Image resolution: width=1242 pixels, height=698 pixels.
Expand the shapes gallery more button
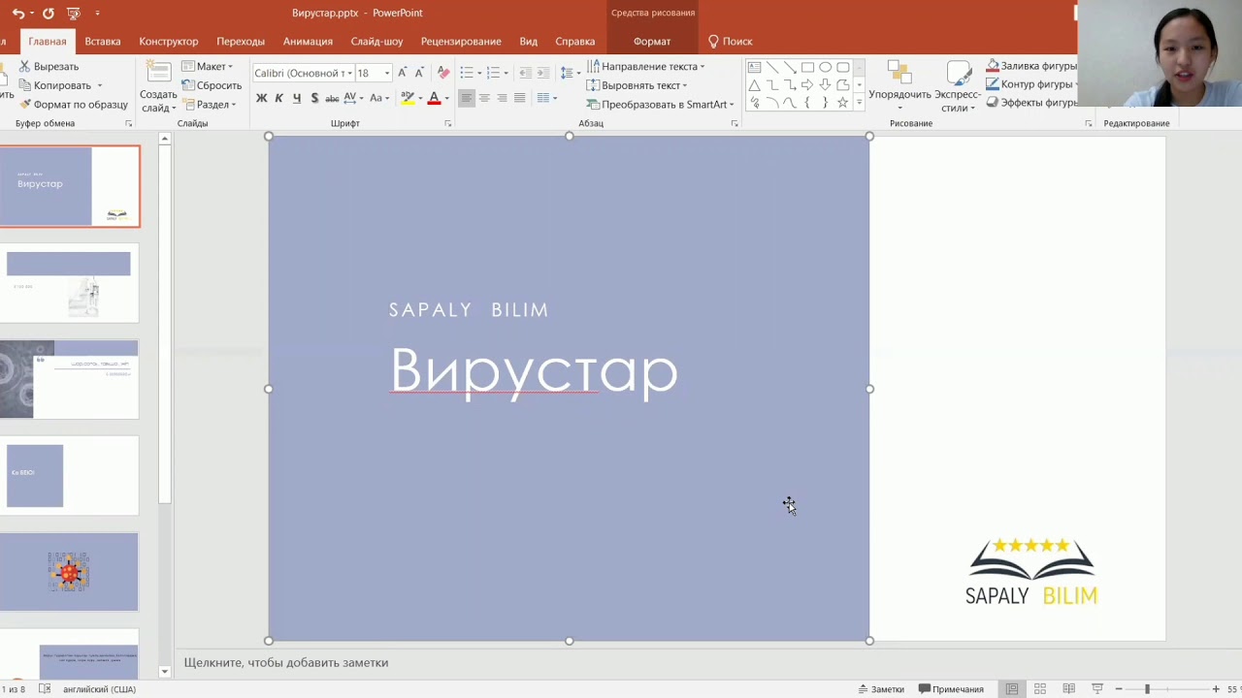tap(859, 104)
